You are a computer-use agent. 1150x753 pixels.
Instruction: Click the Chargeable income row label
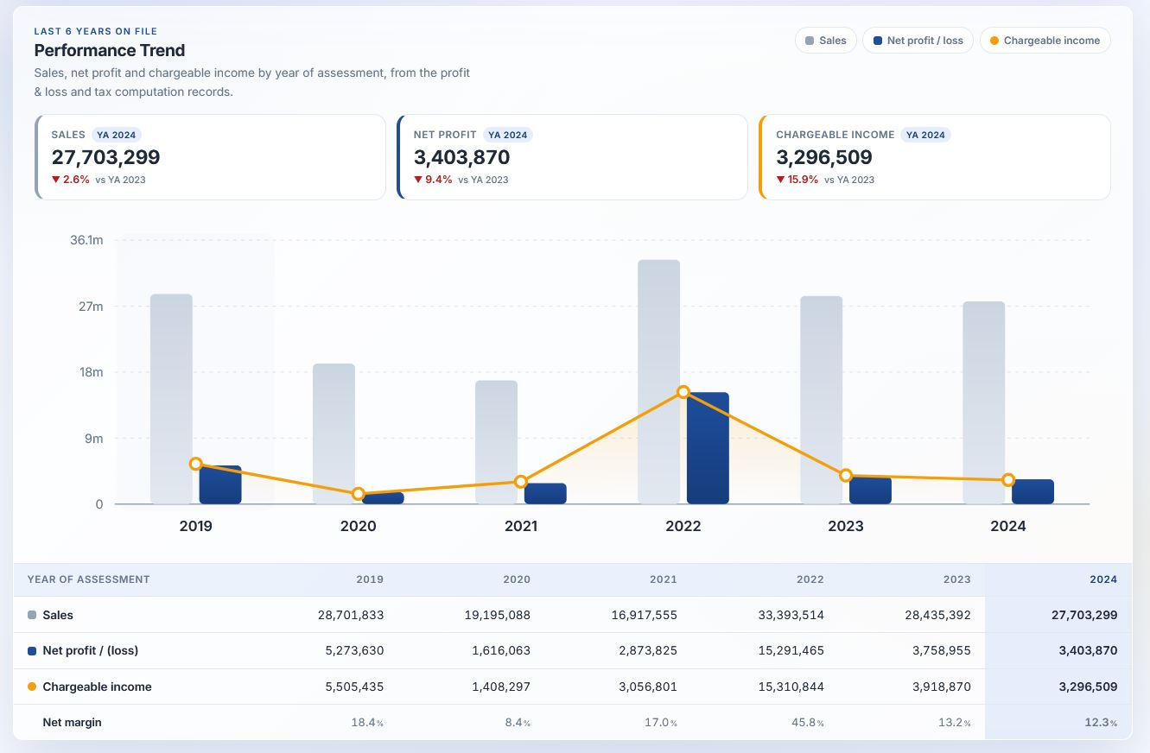(x=97, y=687)
